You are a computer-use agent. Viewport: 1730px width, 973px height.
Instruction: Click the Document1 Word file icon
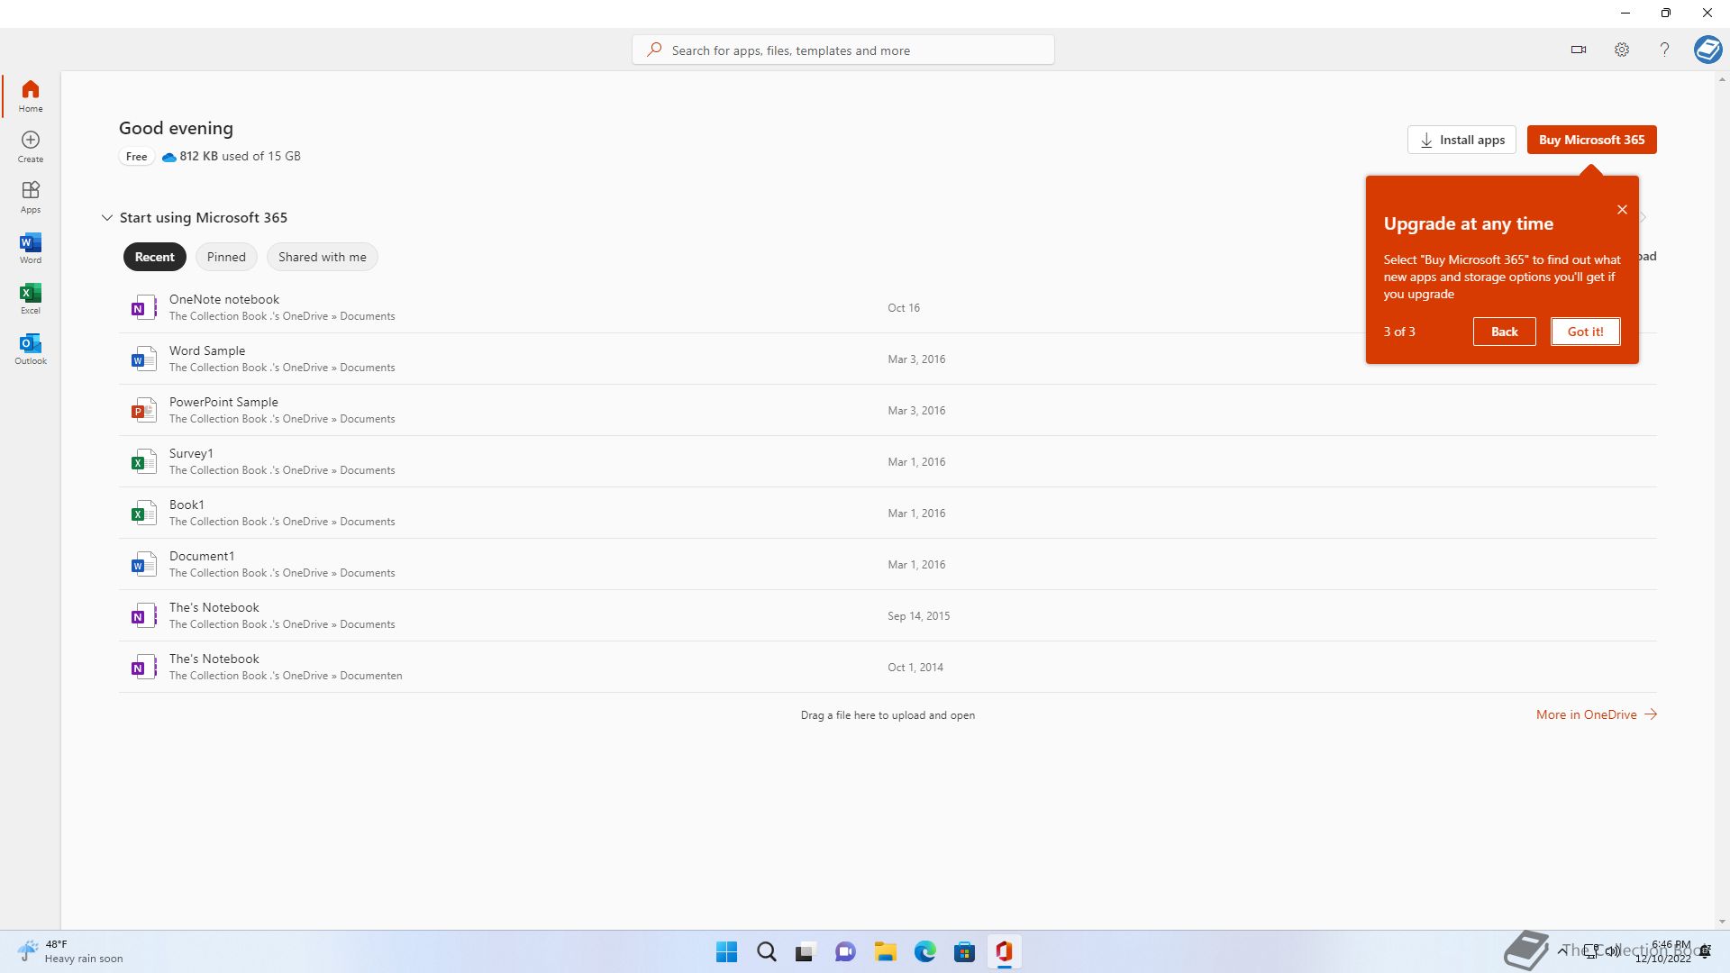[142, 564]
